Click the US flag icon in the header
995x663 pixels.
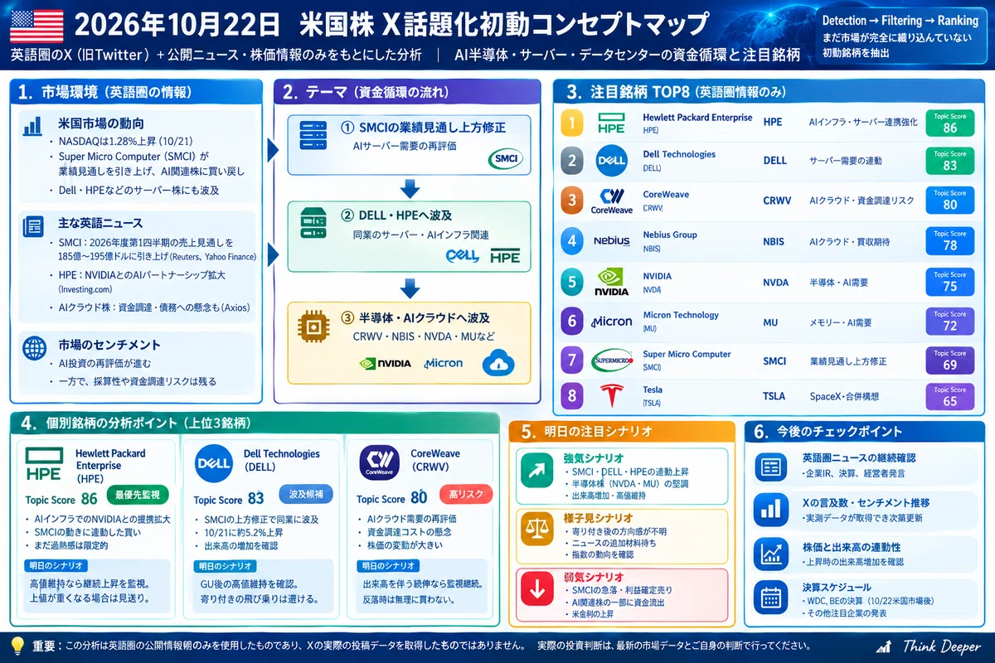pos(36,26)
